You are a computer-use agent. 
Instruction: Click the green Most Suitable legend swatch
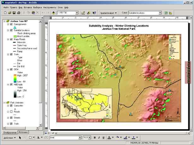15,36
